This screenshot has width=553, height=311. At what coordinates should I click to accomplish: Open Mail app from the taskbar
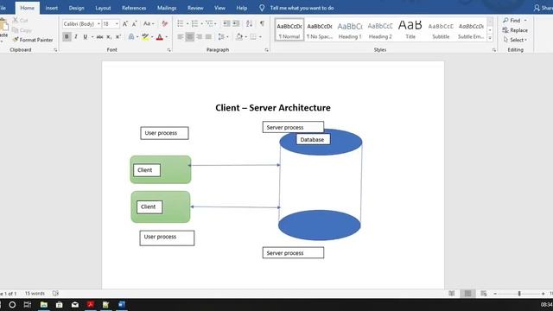click(75, 305)
